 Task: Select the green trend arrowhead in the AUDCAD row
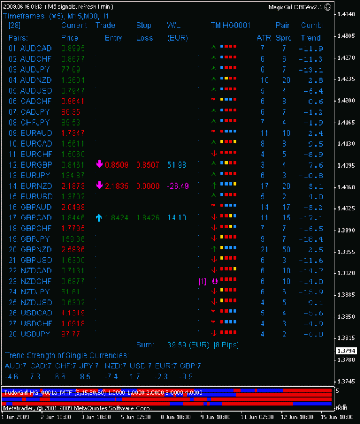(x=213, y=47)
